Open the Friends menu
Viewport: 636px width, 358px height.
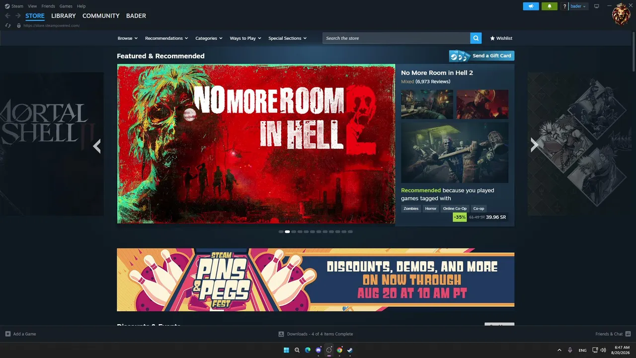click(48, 6)
